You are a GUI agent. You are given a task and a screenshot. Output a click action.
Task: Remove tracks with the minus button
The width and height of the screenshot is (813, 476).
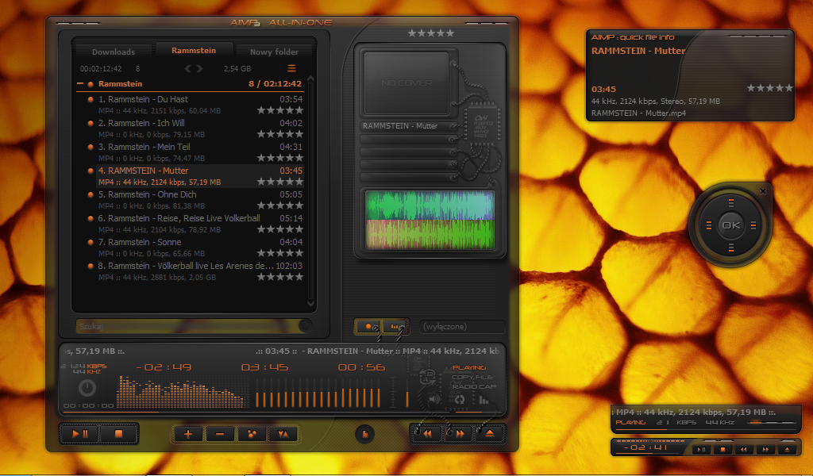(x=220, y=434)
